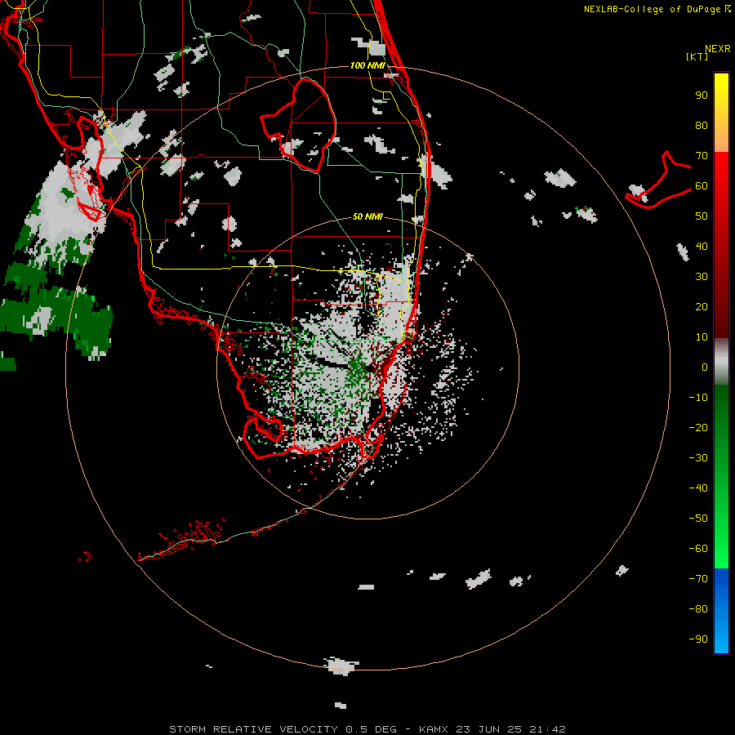This screenshot has width=735, height=735.
Task: Click the -50 value on the velocity scale
Action: point(698,519)
